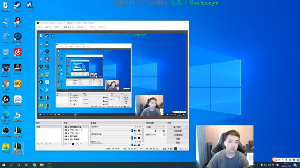Click the Windows Start button

point(4,165)
